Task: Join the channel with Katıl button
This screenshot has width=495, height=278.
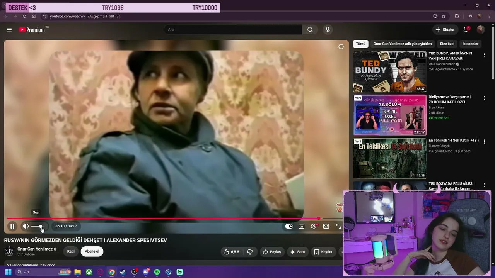Action: (71, 251)
